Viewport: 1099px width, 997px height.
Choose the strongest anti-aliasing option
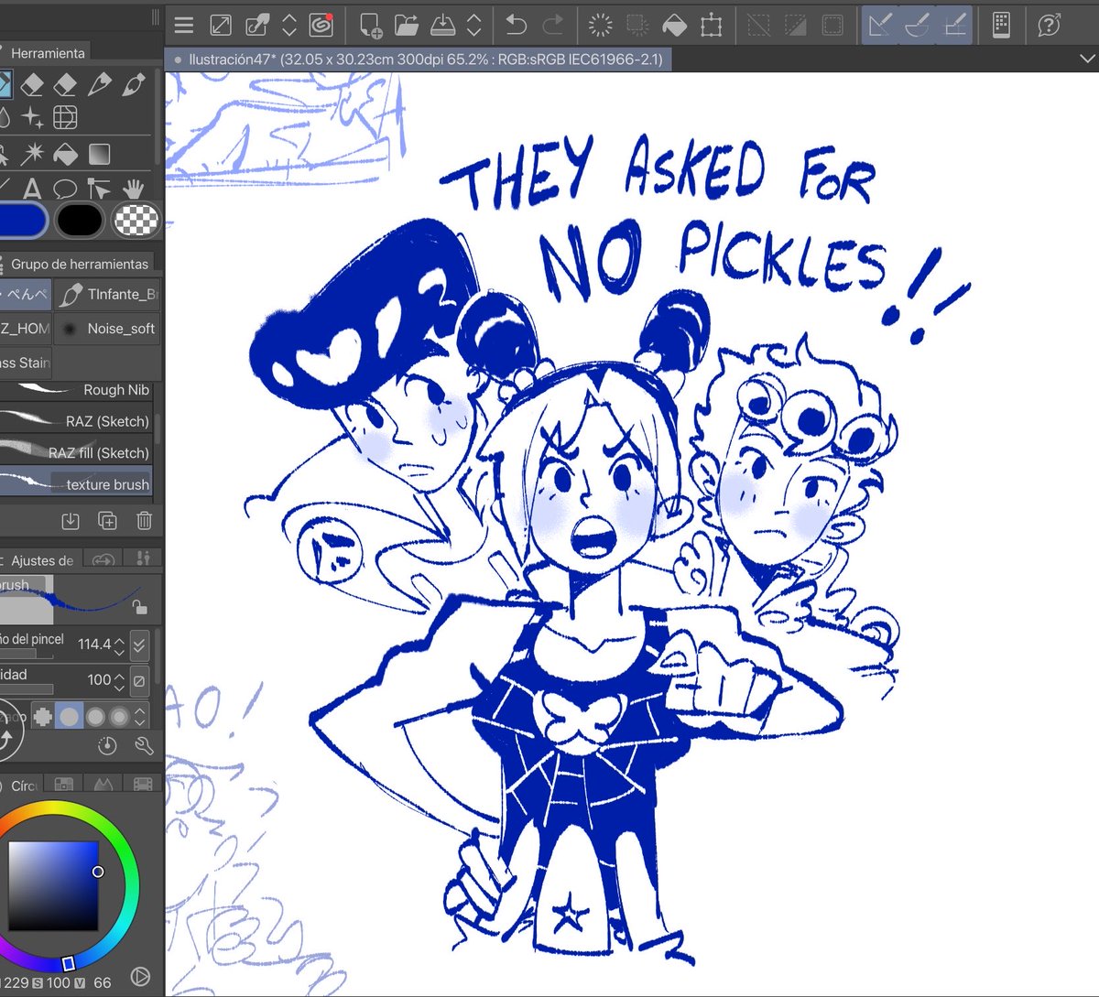point(119,716)
